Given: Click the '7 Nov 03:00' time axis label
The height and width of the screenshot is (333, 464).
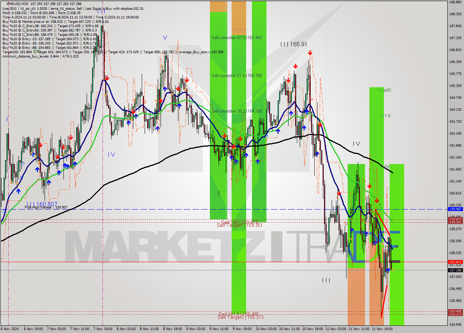Looking at the screenshot, I should pyautogui.click(x=57, y=329).
